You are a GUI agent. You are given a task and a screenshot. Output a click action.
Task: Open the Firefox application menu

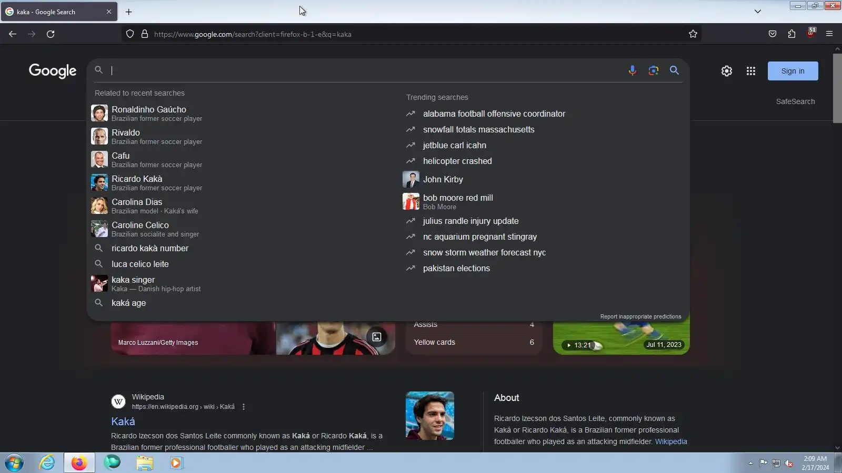pyautogui.click(x=829, y=34)
